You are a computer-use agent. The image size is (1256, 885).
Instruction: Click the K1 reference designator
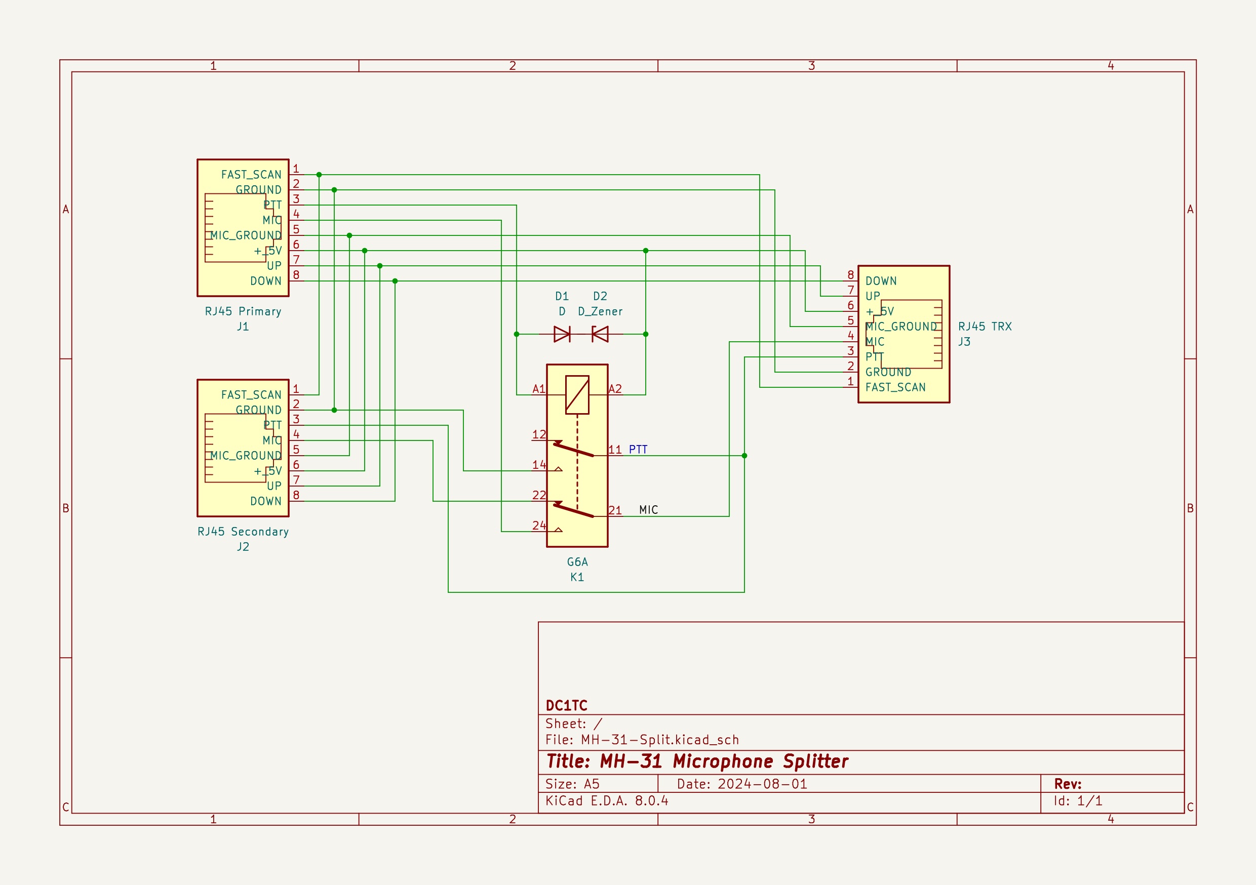[577, 577]
